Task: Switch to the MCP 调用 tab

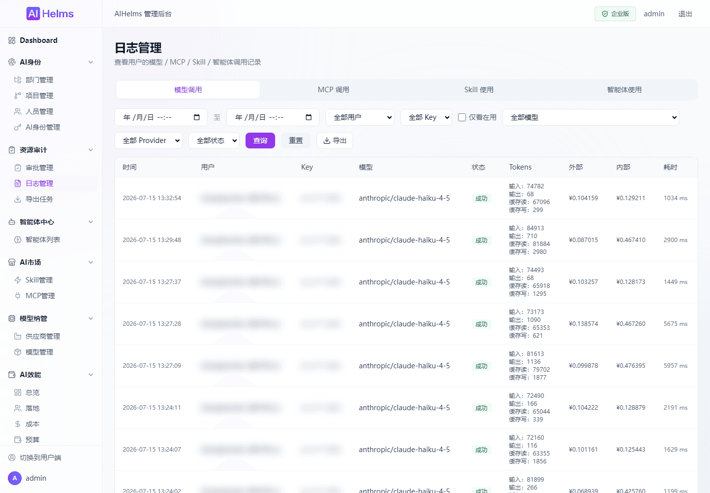Action: tap(333, 90)
